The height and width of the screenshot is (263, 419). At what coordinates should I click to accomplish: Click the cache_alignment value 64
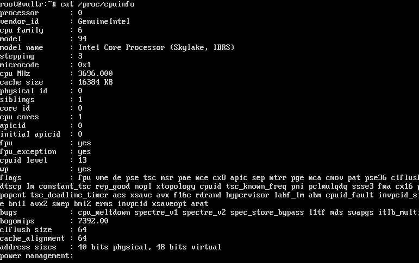tap(82, 238)
